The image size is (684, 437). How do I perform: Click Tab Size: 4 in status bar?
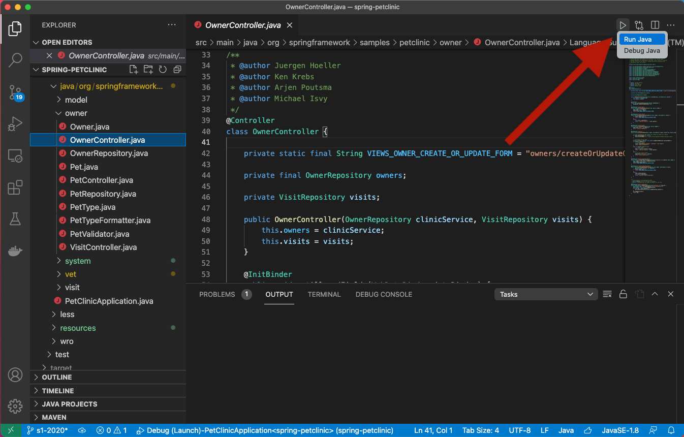482,430
